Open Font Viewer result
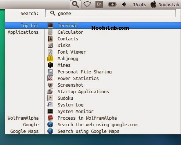Viewport: 181px width, 145px height. point(72,52)
